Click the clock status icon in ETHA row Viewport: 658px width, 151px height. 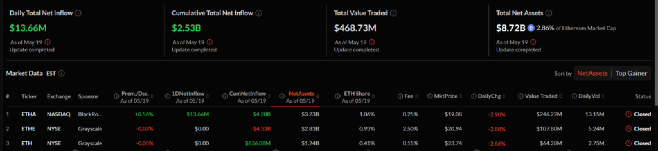(x=628, y=114)
